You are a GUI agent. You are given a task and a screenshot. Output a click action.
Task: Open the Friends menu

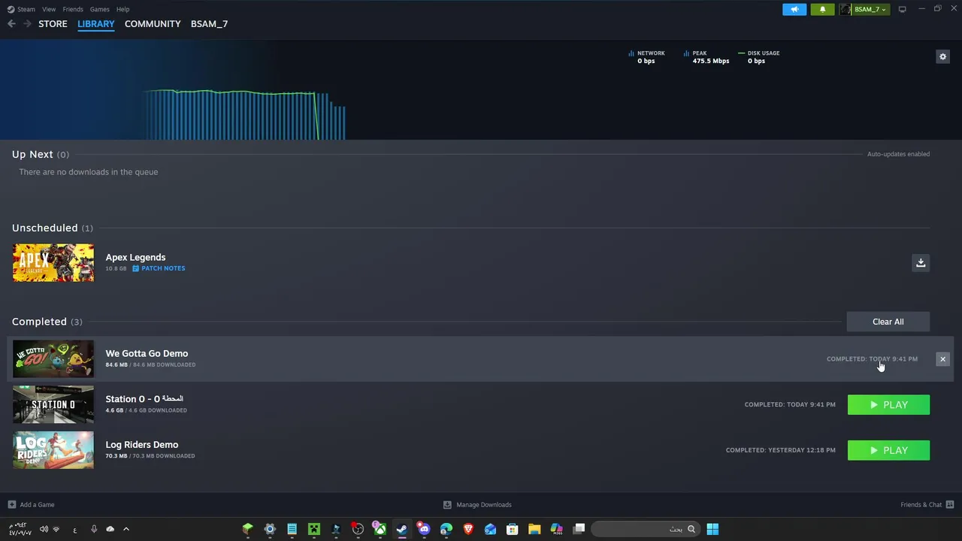click(73, 9)
